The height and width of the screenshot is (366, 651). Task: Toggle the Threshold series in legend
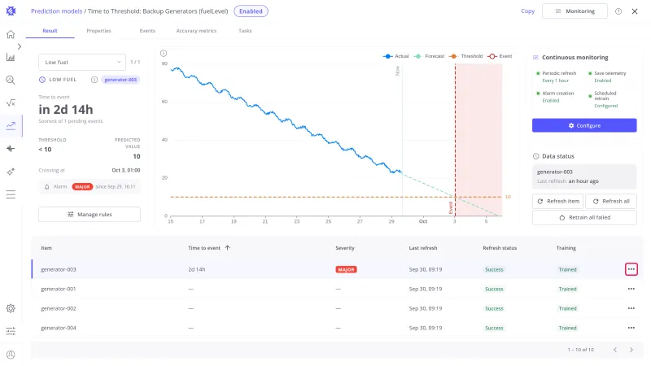point(465,56)
